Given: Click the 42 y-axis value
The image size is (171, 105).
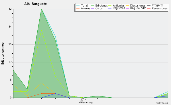Looking at the screenshot, I should [10, 9].
